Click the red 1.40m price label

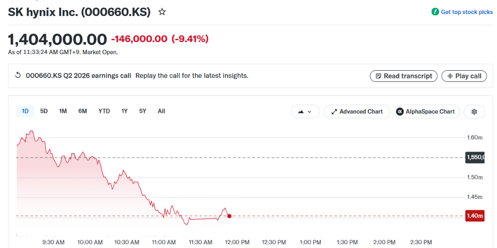[x=475, y=216]
